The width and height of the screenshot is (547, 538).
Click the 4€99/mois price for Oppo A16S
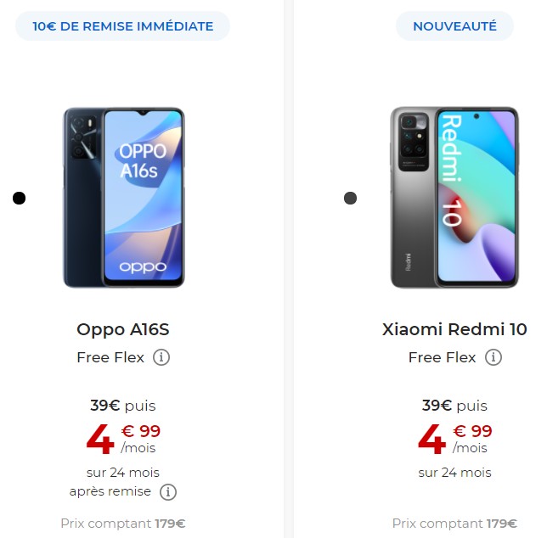click(x=123, y=439)
